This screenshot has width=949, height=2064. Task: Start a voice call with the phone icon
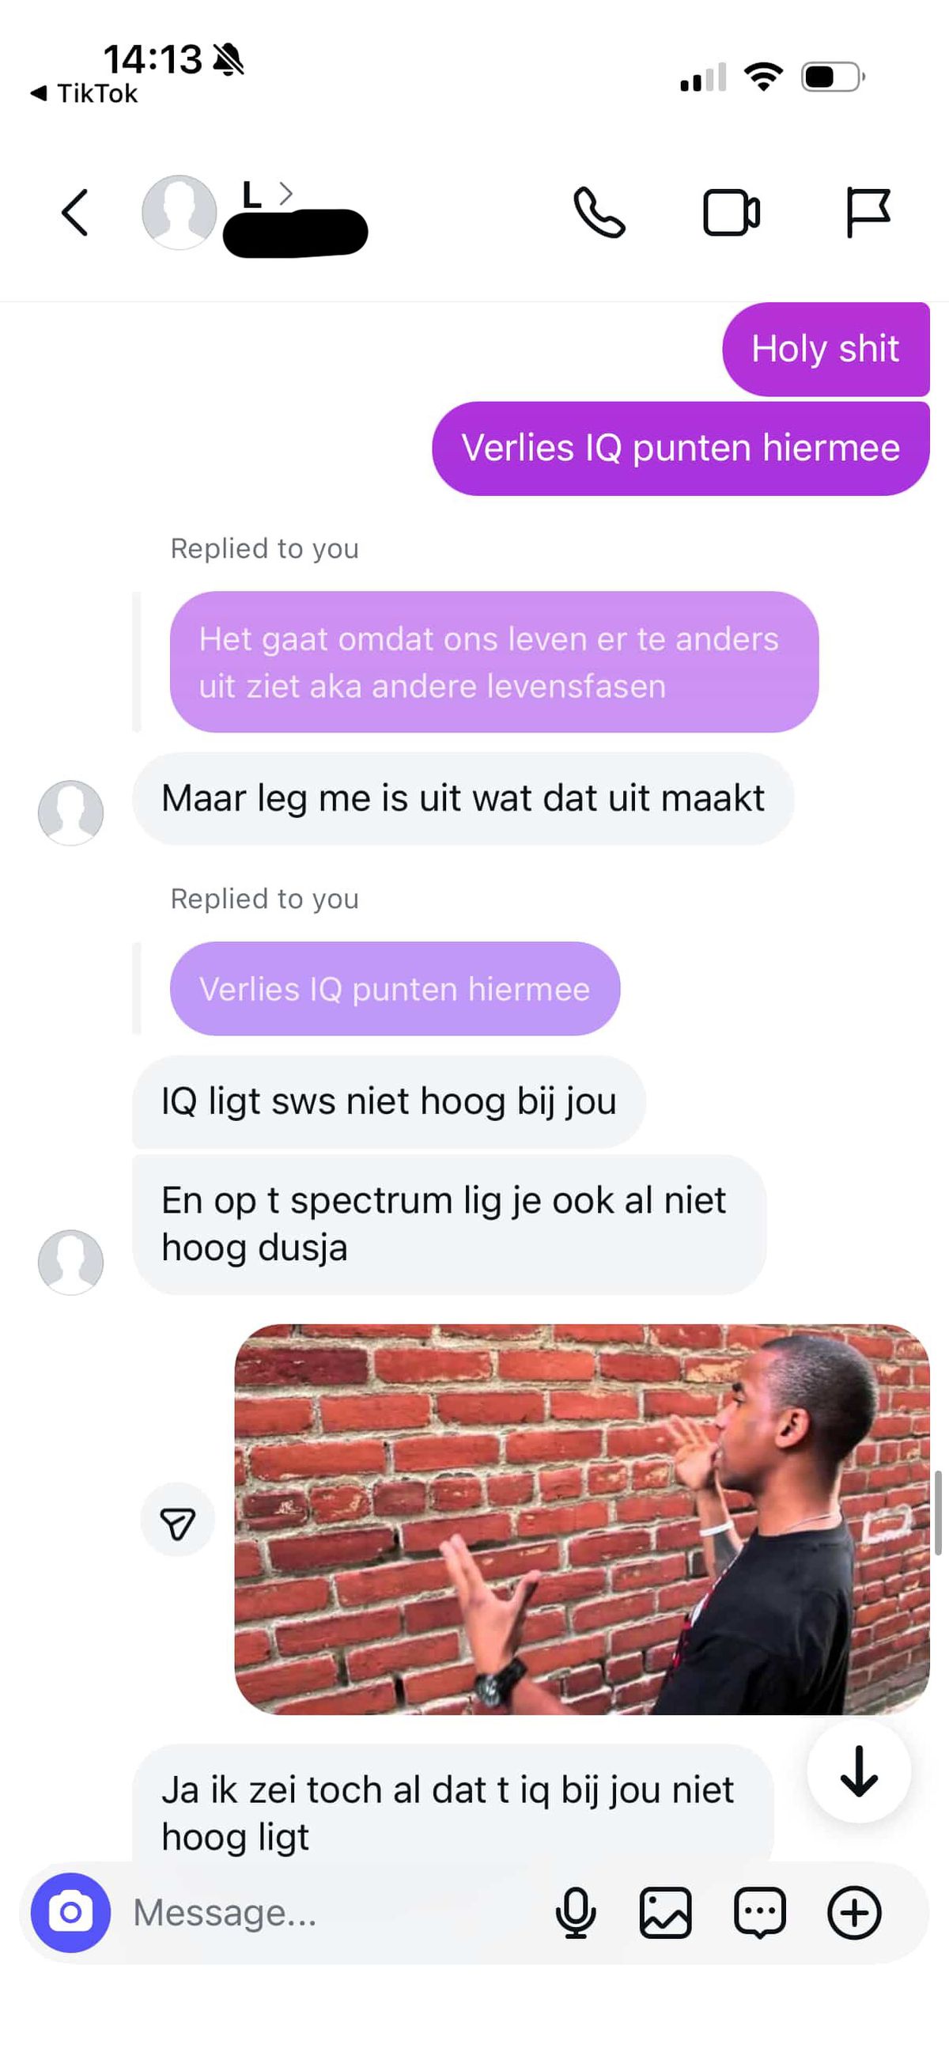tap(599, 213)
